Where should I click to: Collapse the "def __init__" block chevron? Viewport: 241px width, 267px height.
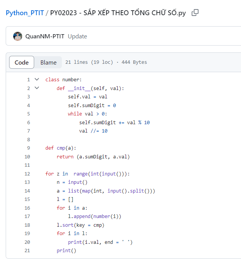pos(37,88)
